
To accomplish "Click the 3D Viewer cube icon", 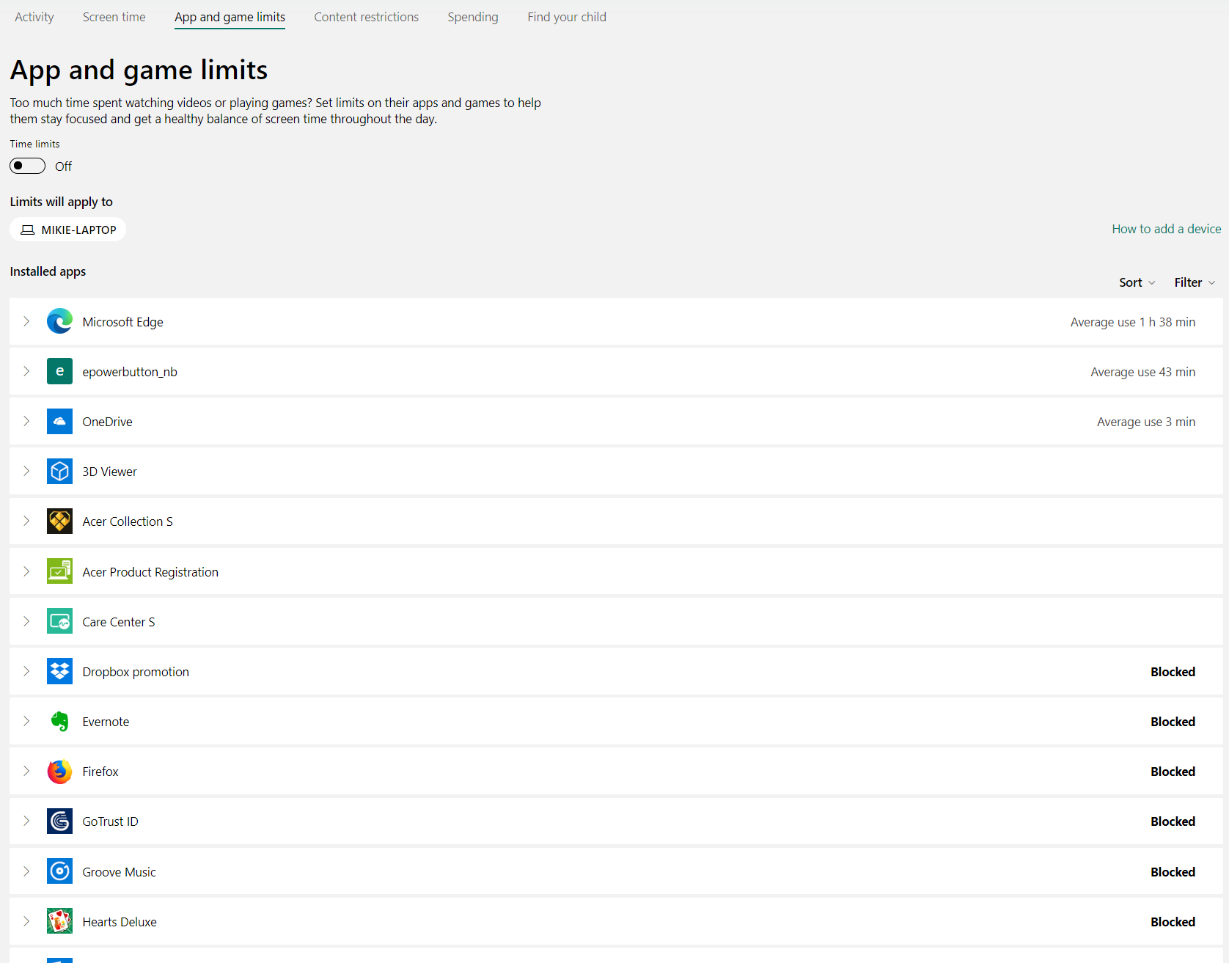I will (x=59, y=471).
